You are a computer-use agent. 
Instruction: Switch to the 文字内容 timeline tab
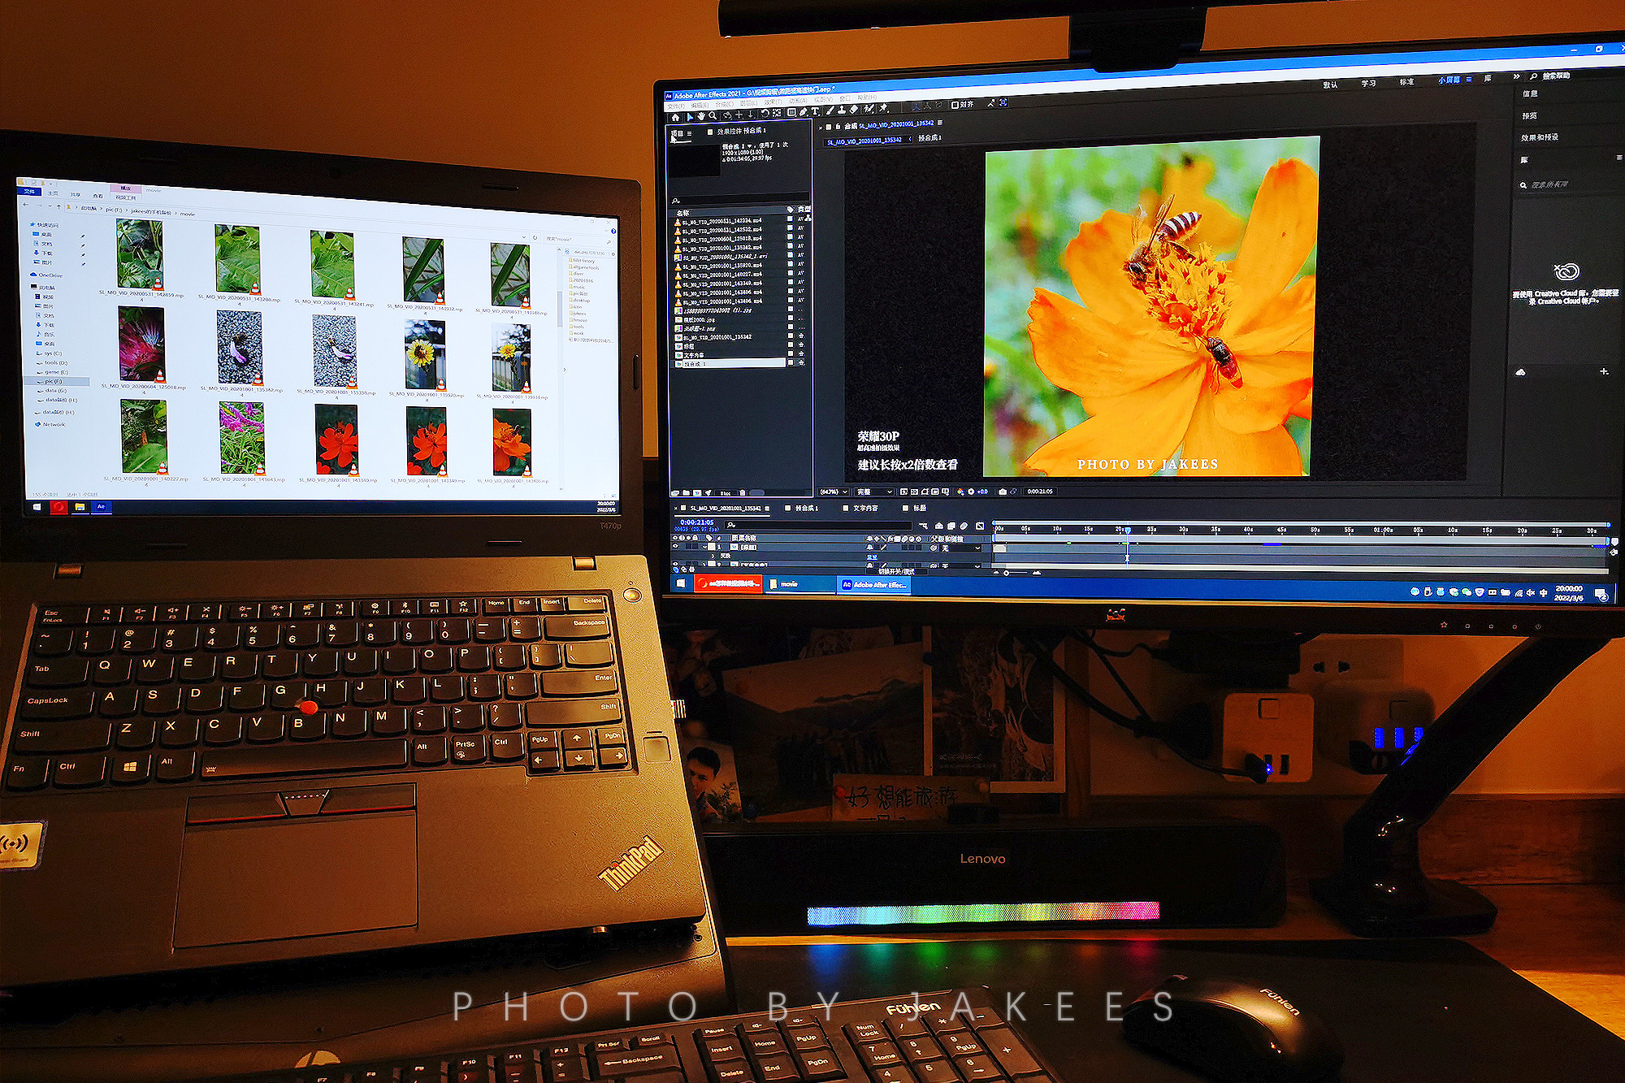click(x=865, y=508)
